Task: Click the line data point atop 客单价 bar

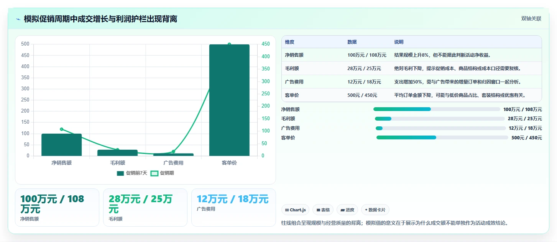Action: pyautogui.click(x=229, y=44)
